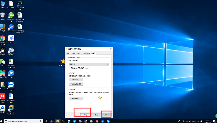
Task: Select the TeamViewer desktop shortcut
Action: click(12, 85)
